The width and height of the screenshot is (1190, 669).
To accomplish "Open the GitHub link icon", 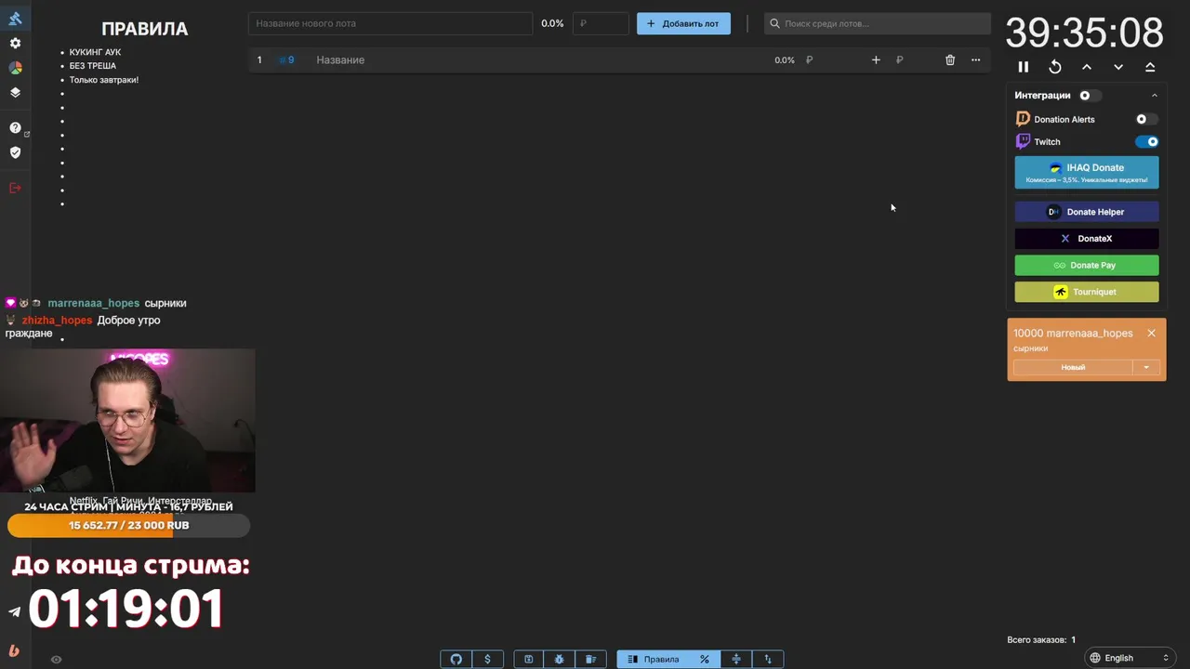I will pos(456,659).
